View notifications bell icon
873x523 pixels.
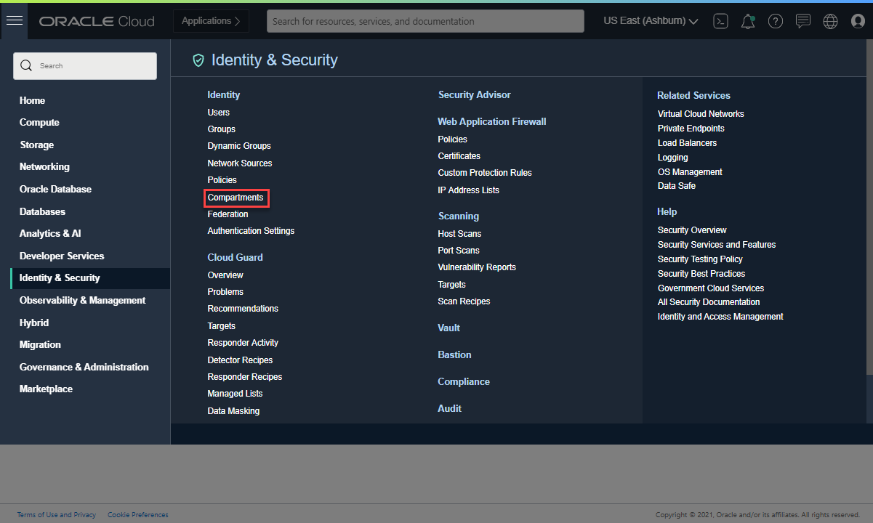(748, 21)
